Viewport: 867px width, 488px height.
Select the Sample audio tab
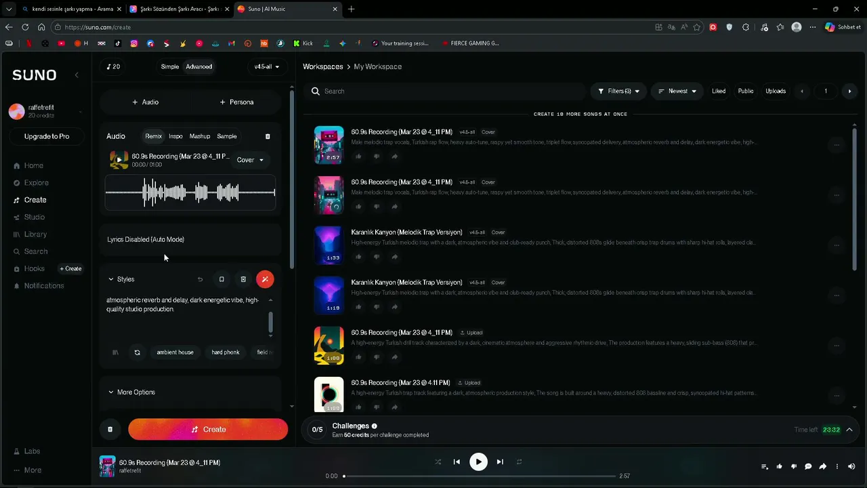tap(227, 136)
